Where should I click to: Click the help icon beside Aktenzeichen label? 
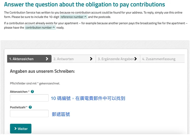click(32, 92)
